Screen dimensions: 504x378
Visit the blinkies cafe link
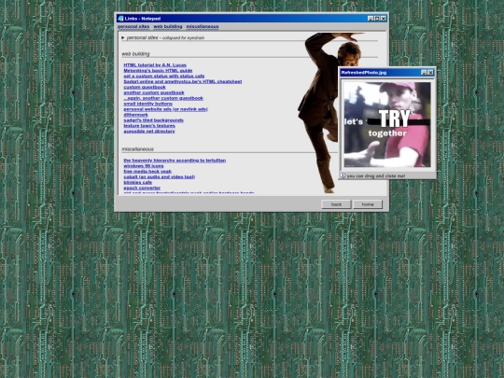tap(137, 182)
